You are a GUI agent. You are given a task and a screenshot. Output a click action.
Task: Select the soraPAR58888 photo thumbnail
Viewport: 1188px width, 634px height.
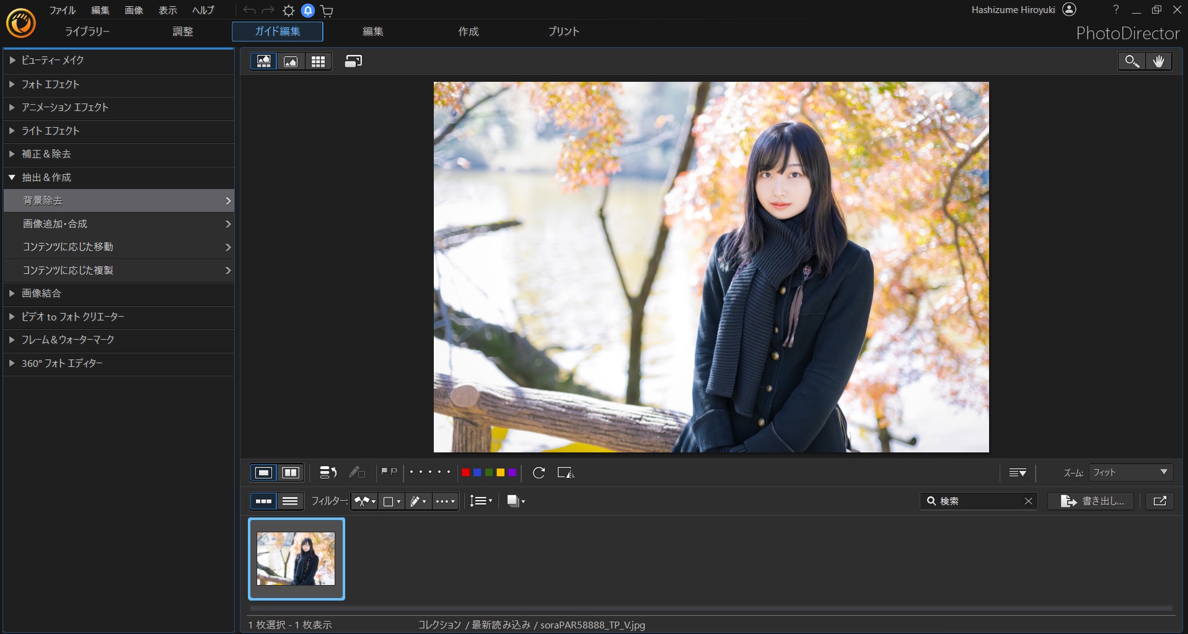296,559
